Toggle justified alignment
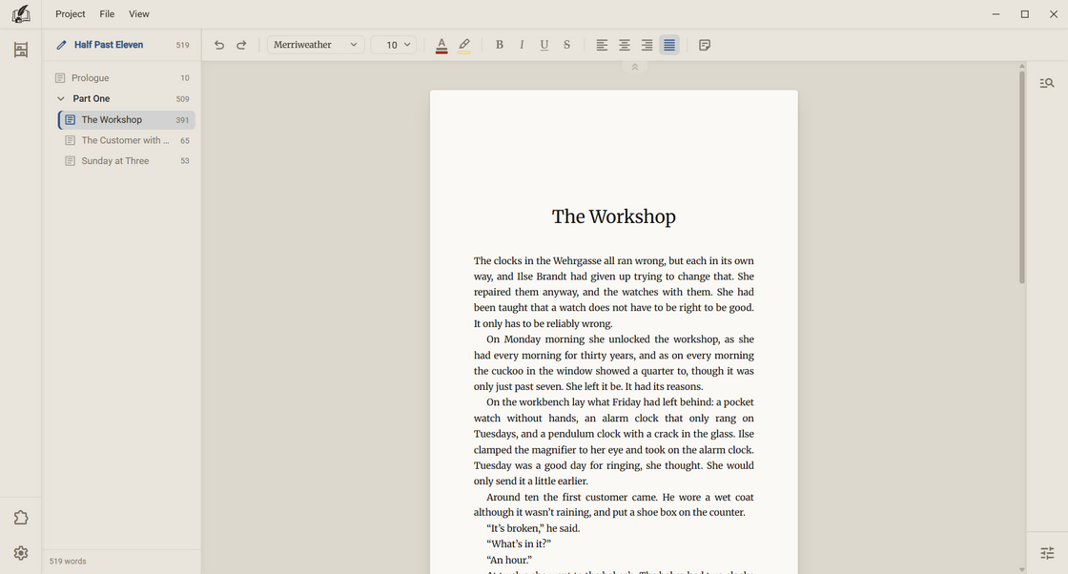 pos(669,45)
